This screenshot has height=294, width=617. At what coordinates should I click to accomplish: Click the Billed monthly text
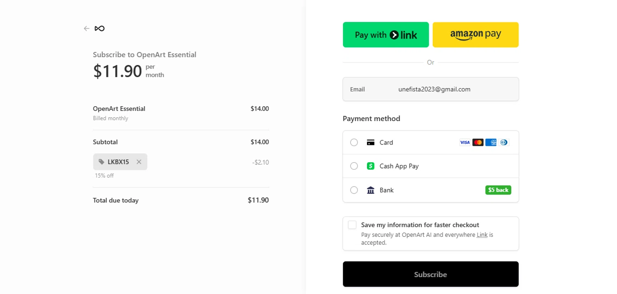[x=111, y=118]
